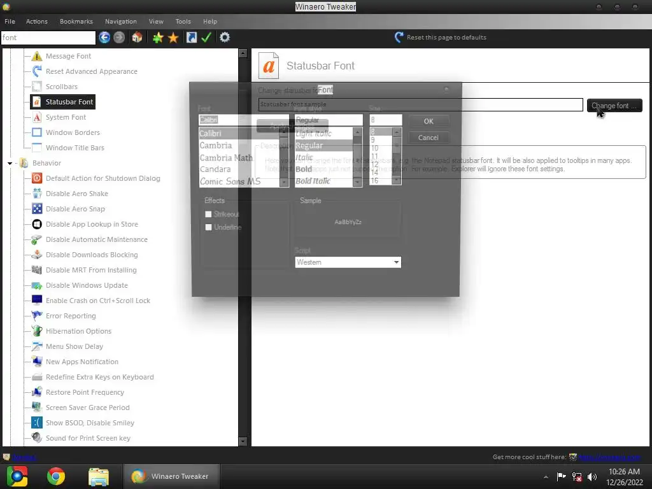652x489 pixels.
Task: Open the Actions menu
Action: click(36, 21)
